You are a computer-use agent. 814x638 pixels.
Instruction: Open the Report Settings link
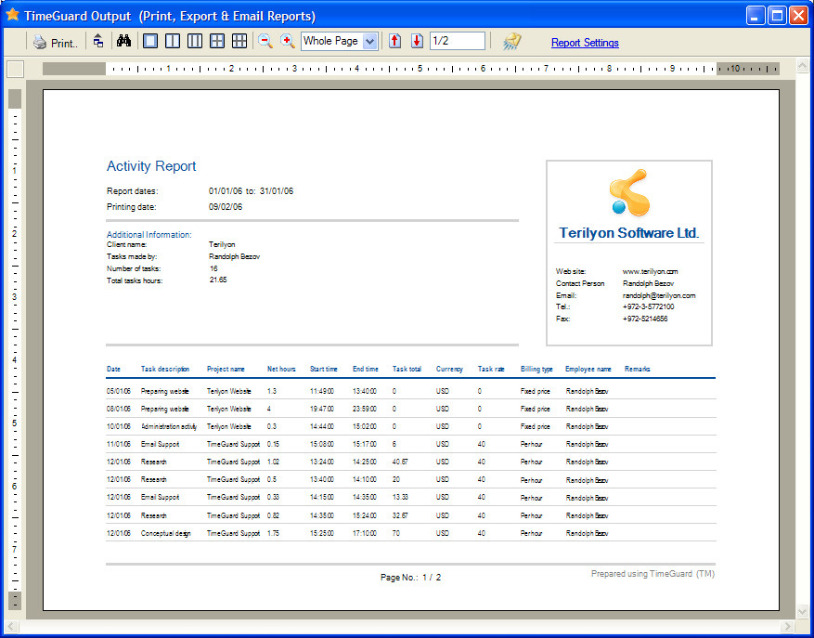click(x=585, y=43)
